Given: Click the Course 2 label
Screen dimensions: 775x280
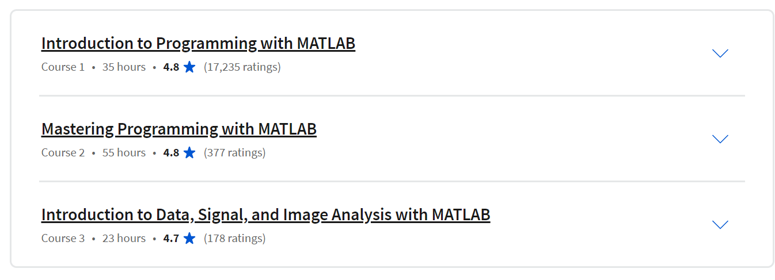Looking at the screenshot, I should tap(63, 153).
